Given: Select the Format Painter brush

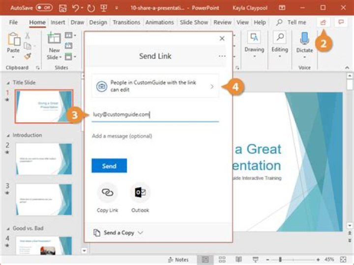Looking at the screenshot, I should coord(28,56).
